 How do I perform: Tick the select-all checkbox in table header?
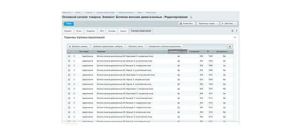pos(69,52)
